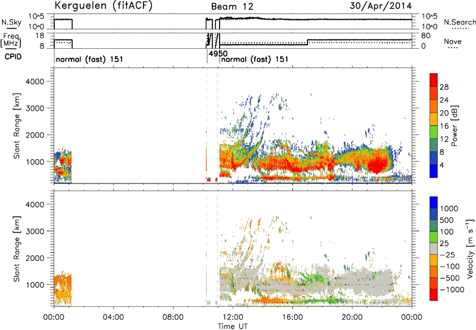Click the 'CPID' row label

click(x=13, y=57)
